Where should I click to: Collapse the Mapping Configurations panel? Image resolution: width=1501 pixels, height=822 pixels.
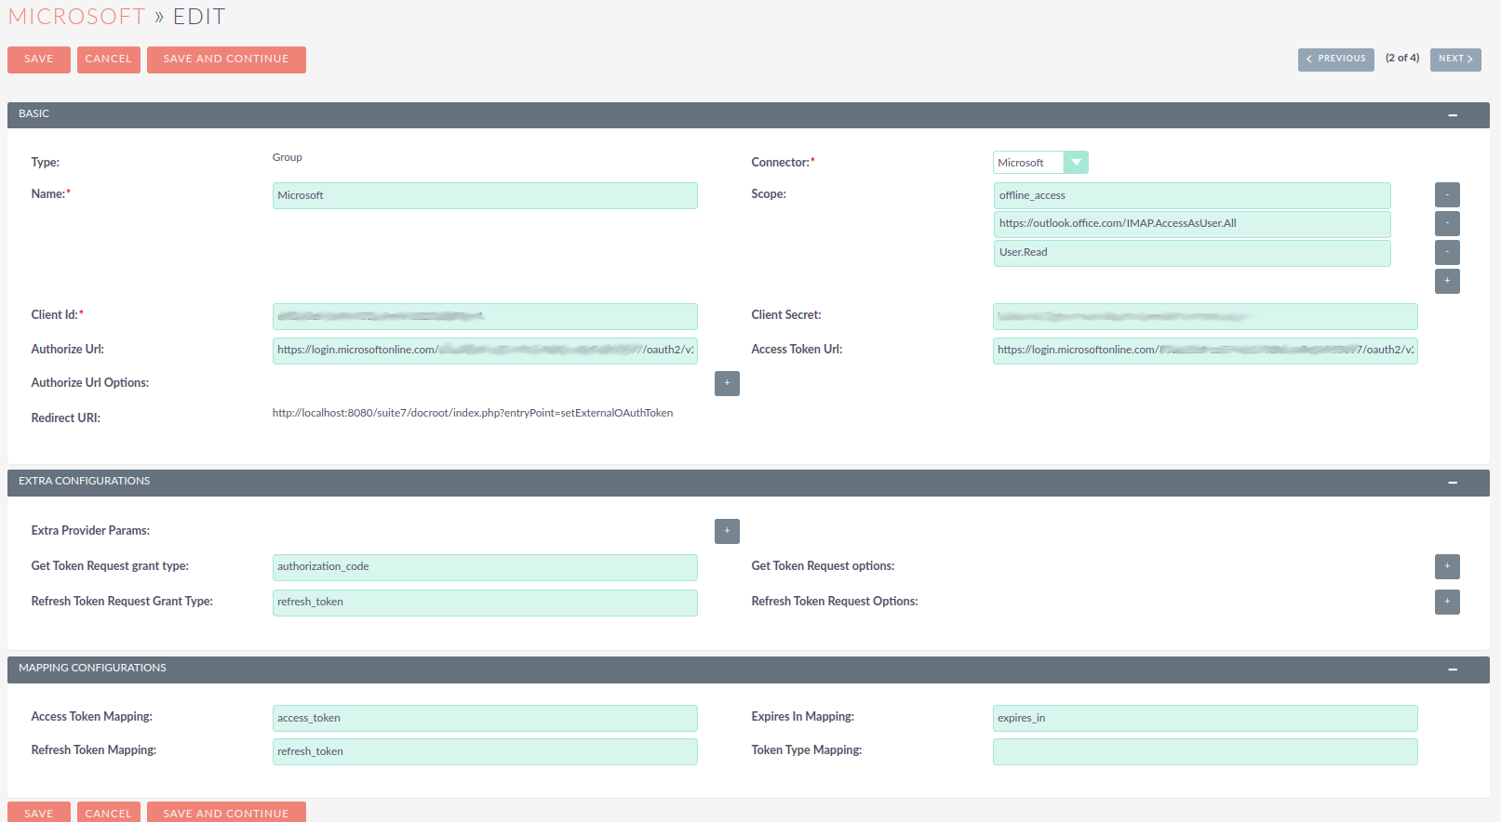click(x=1453, y=670)
